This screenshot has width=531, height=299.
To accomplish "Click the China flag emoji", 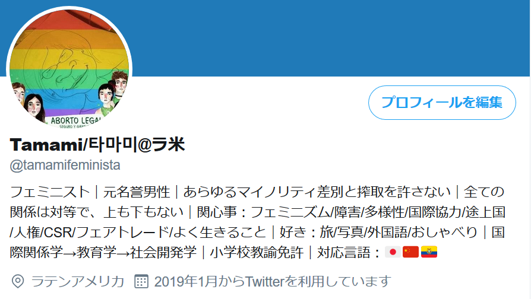I will pos(411,252).
